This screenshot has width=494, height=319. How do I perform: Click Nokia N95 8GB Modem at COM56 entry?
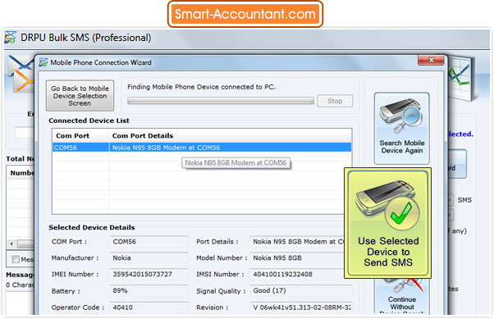pos(166,148)
